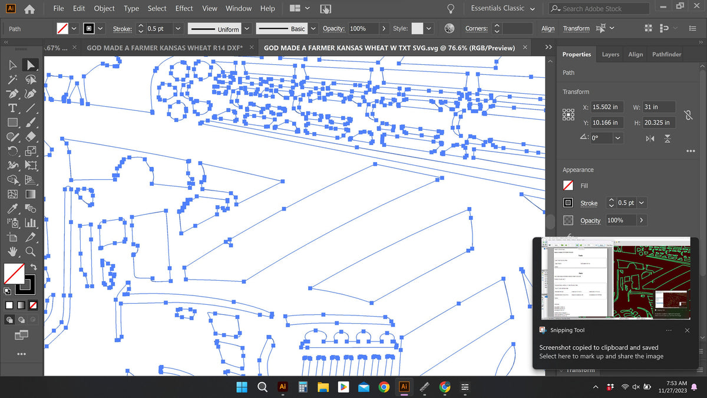Open Edit Toolbar three-dots button

point(22,354)
